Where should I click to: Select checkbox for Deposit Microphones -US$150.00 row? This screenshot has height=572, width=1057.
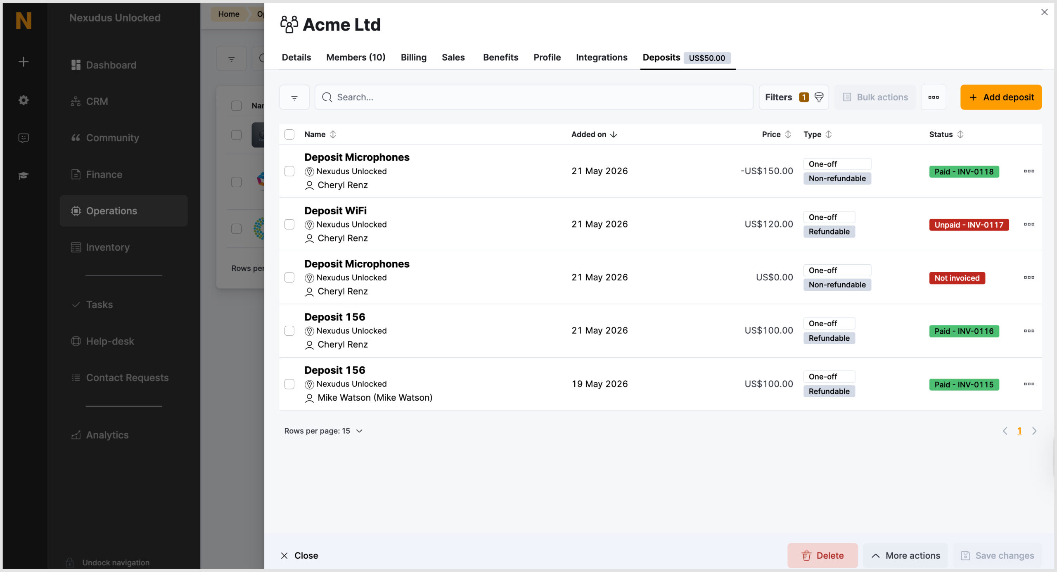coord(289,171)
